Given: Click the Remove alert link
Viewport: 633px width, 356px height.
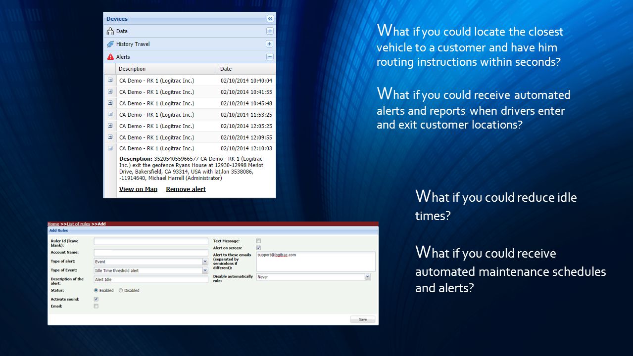Looking at the screenshot, I should 186,189.
